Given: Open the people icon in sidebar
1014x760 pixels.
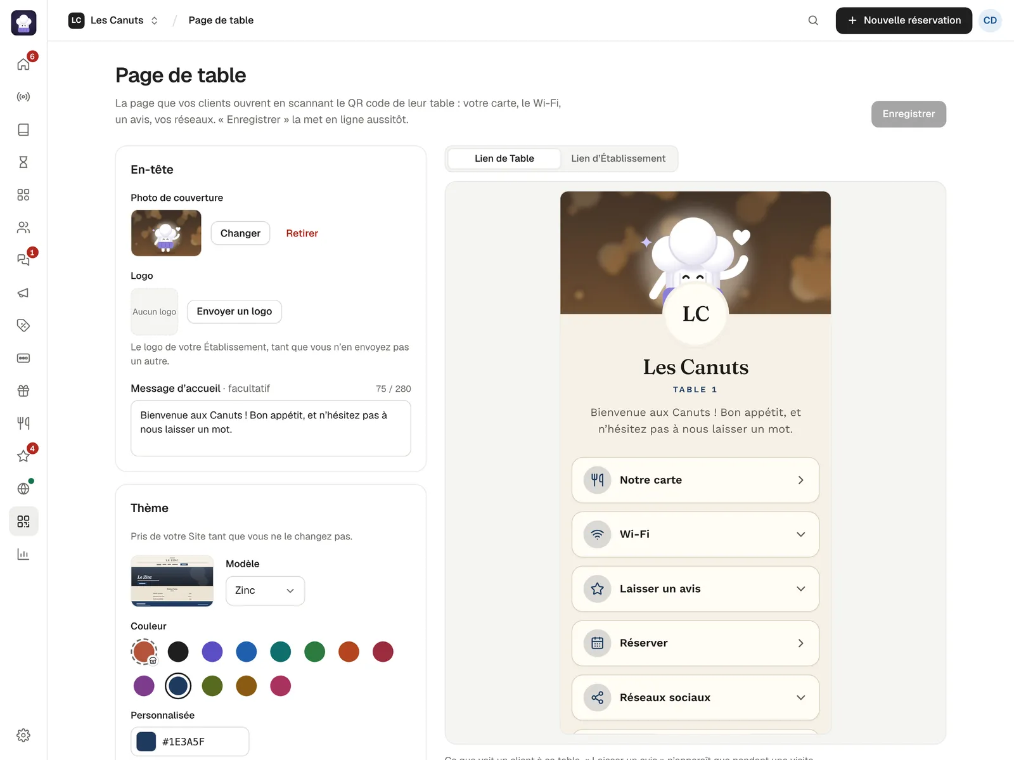Looking at the screenshot, I should tap(23, 228).
